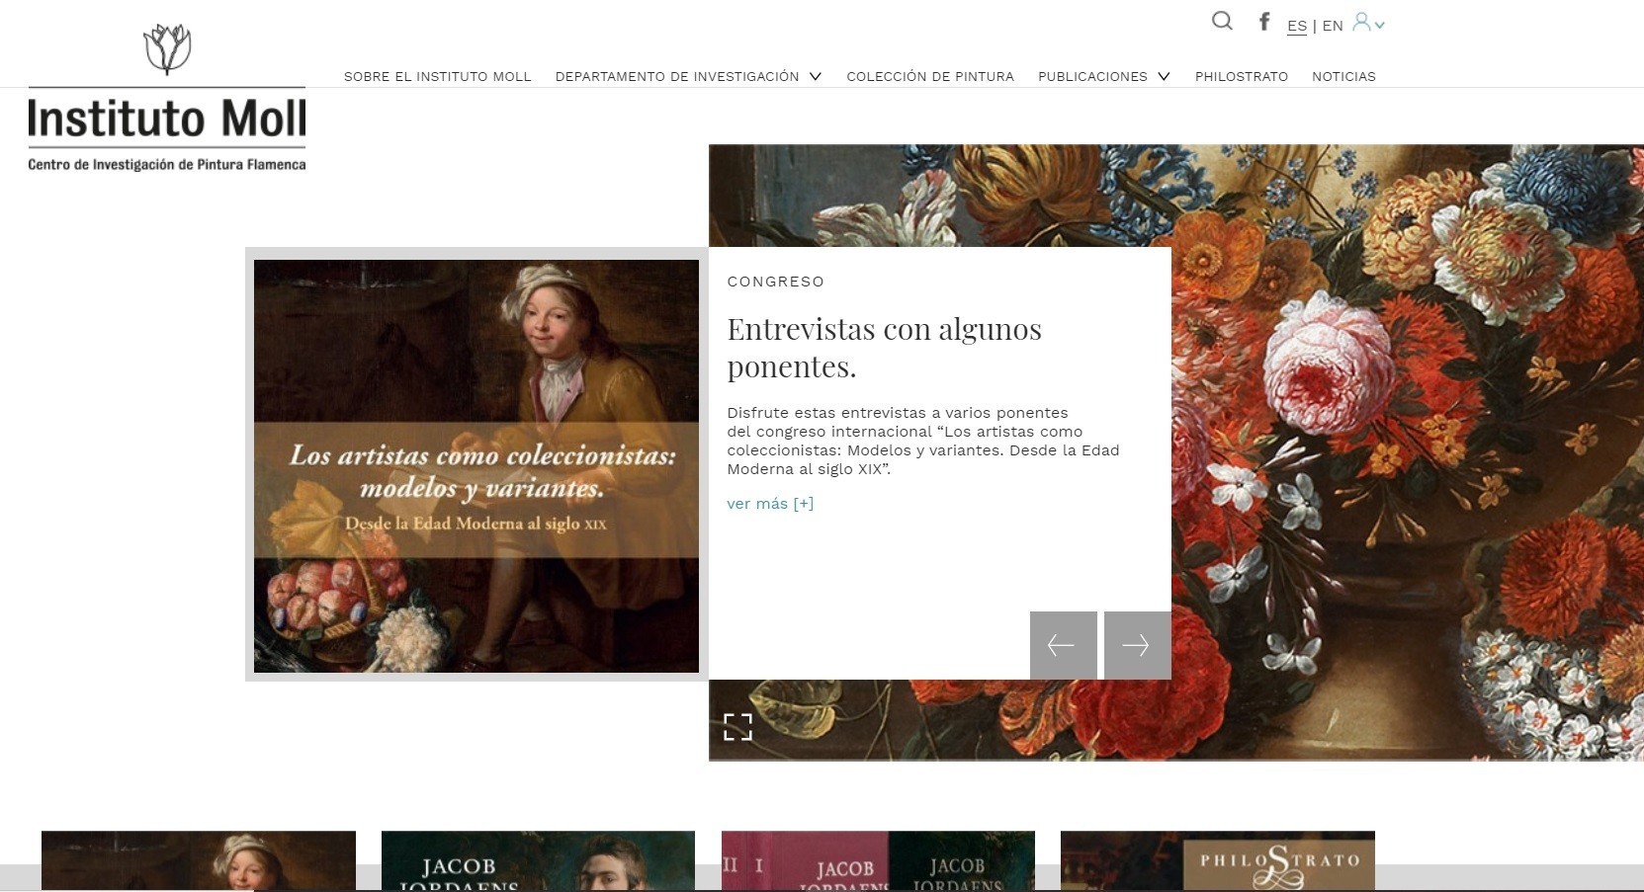
Task: Open the user account icon
Action: pyautogui.click(x=1361, y=22)
